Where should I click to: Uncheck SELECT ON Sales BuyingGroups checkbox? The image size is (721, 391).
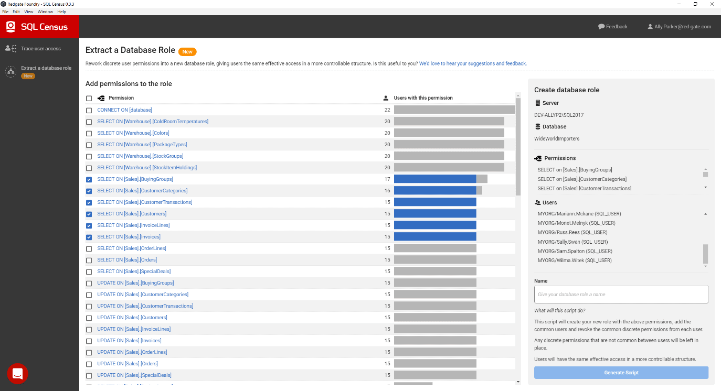[x=89, y=180]
